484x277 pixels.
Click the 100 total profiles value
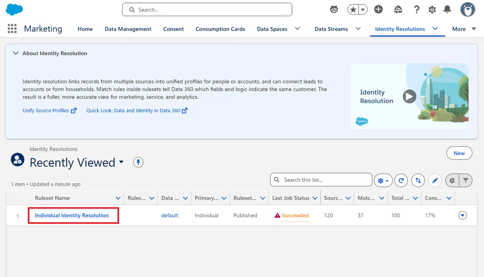coord(396,215)
